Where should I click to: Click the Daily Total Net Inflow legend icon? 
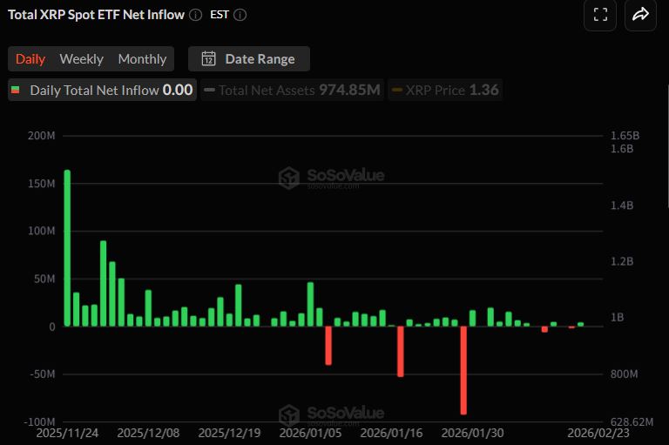(x=15, y=90)
